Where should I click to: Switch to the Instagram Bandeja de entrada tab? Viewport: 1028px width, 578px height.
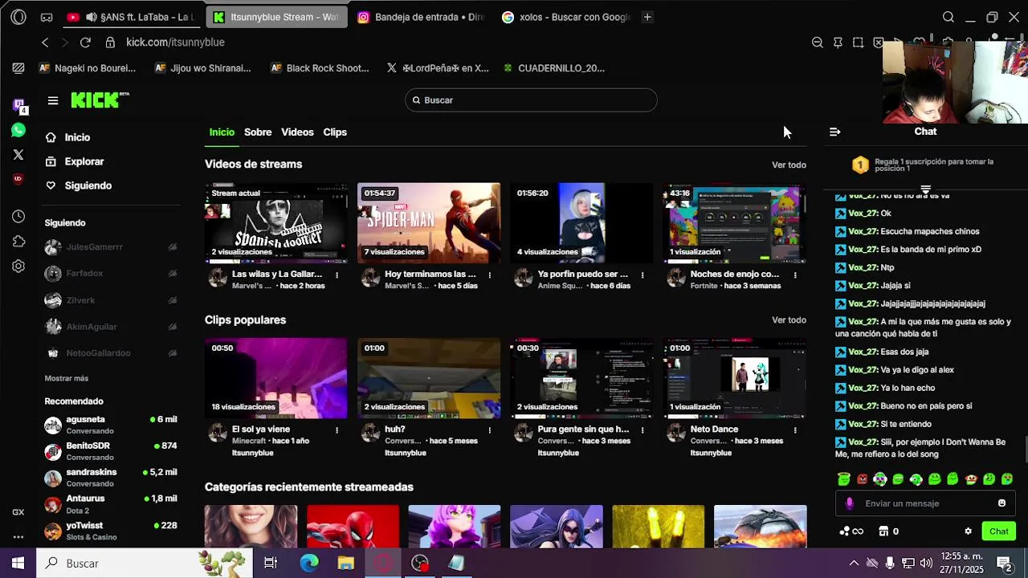421,17
